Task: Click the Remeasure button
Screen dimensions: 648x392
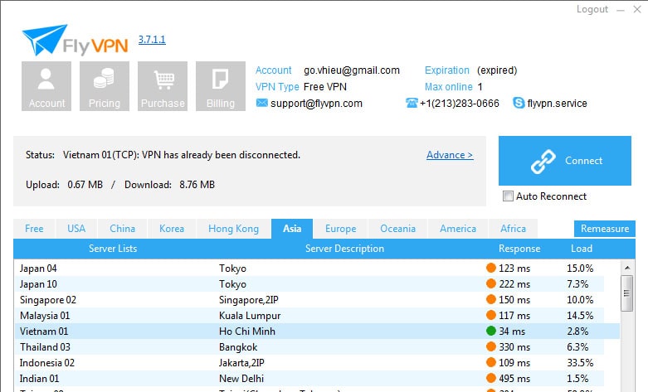Action: coord(605,229)
